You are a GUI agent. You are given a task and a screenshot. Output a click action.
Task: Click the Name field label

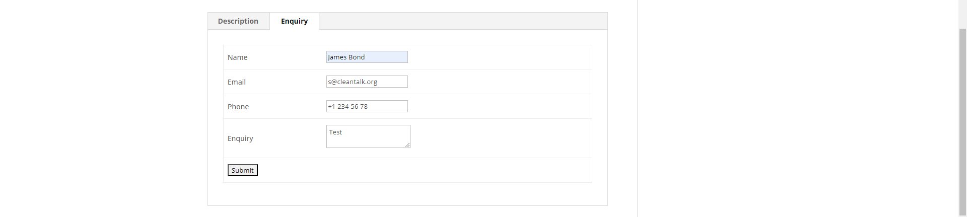237,57
